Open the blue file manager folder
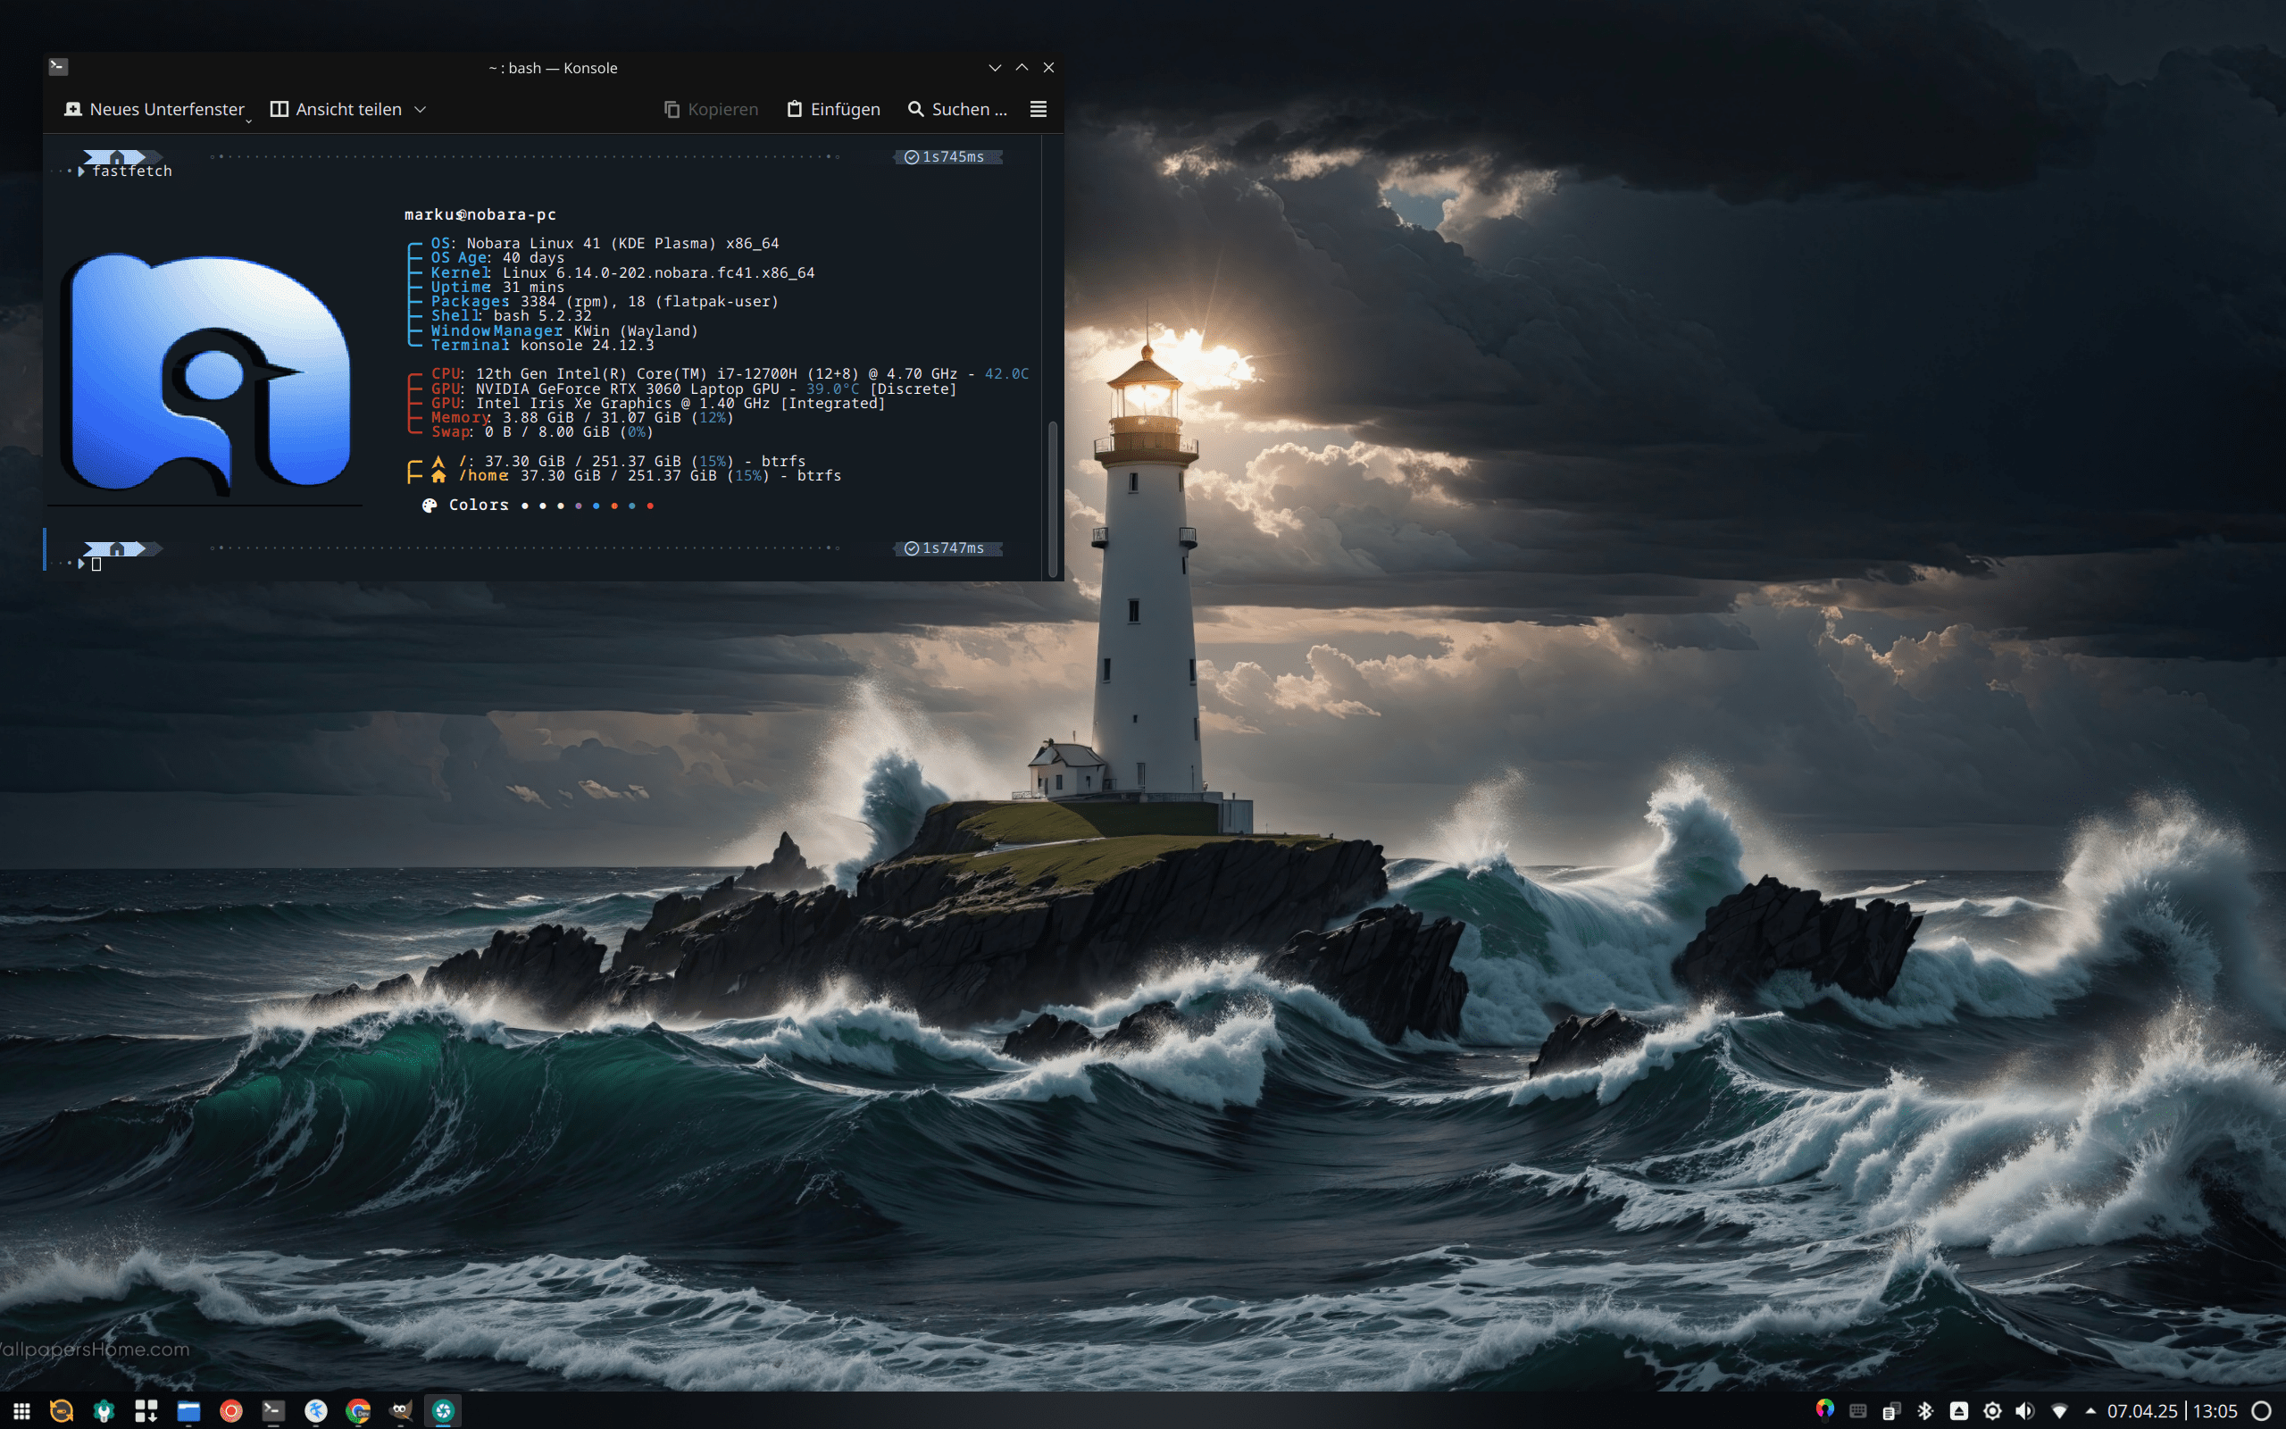Viewport: 2286px width, 1429px height. (189, 1411)
